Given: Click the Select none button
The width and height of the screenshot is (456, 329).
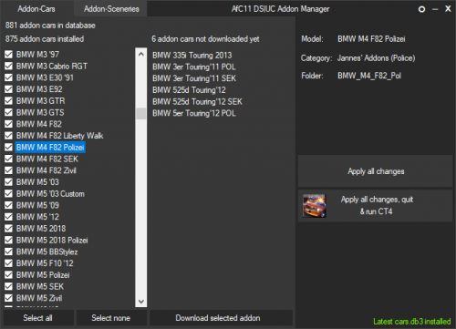Looking at the screenshot, I should pos(111,318).
